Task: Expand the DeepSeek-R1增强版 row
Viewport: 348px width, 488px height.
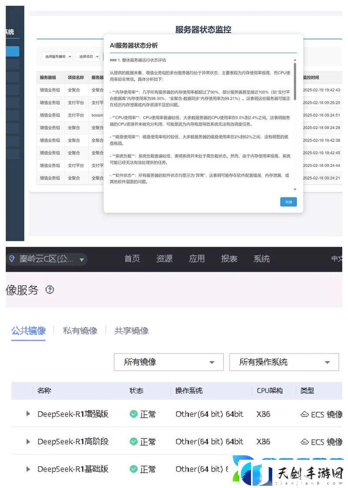Action: (x=28, y=413)
